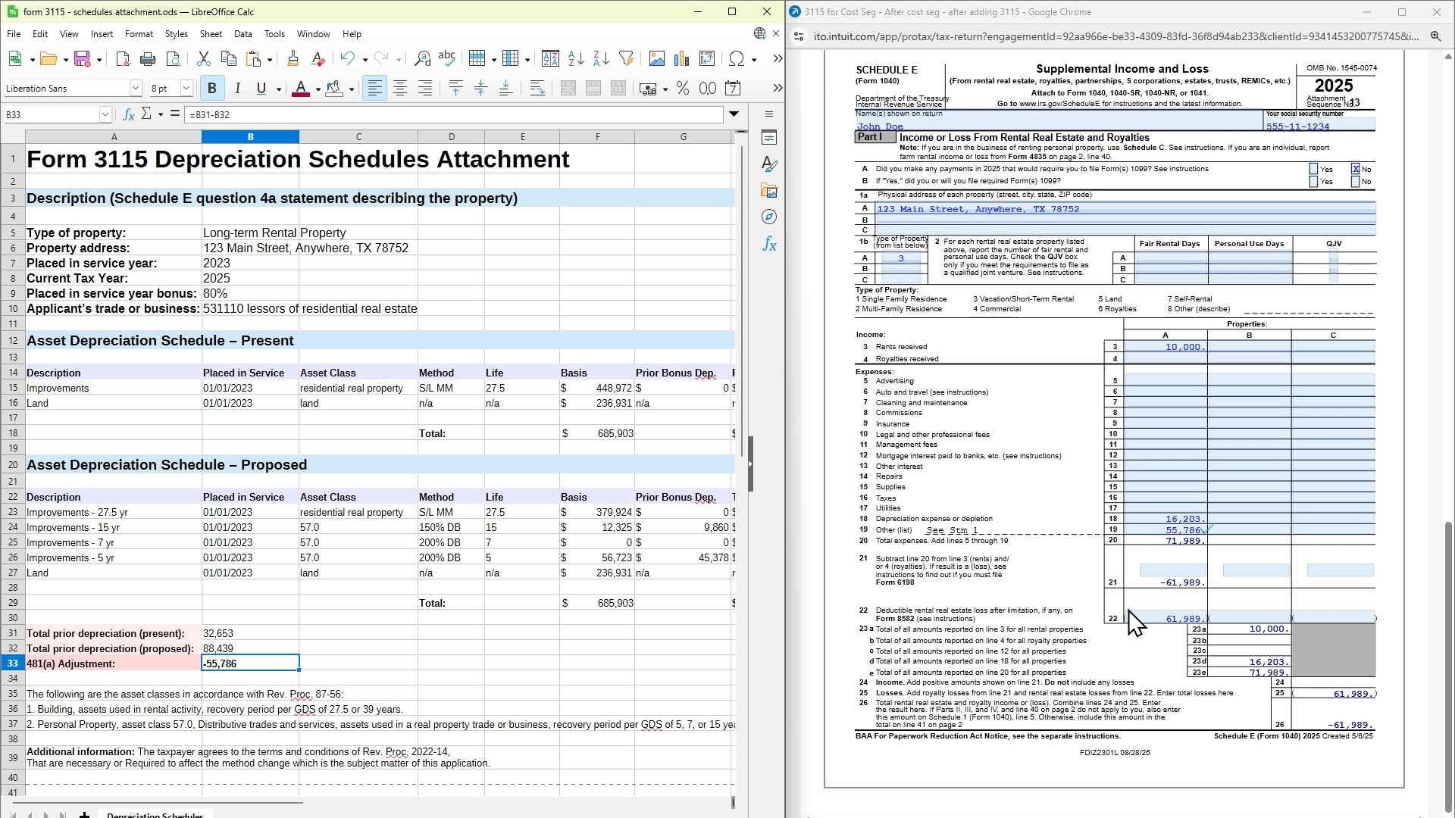This screenshot has width=1455, height=818.
Task: Click the AutoFilter funnel icon
Action: pyautogui.click(x=626, y=59)
